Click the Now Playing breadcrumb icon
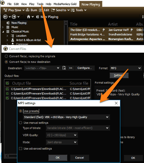This screenshot has height=163, width=144. pos(38,17)
